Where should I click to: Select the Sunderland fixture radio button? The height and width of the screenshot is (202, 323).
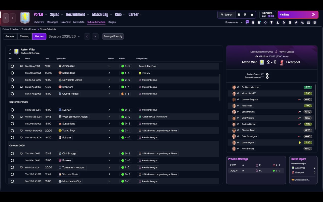point(12,124)
